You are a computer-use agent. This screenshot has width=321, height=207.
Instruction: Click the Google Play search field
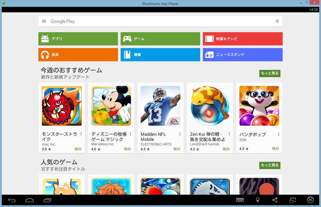[157, 21]
